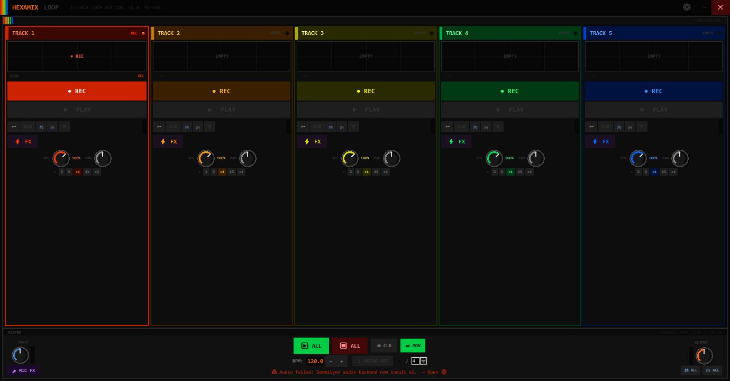Open the MIC FX panel
Viewport: 730px width, 381px height.
coord(24,370)
